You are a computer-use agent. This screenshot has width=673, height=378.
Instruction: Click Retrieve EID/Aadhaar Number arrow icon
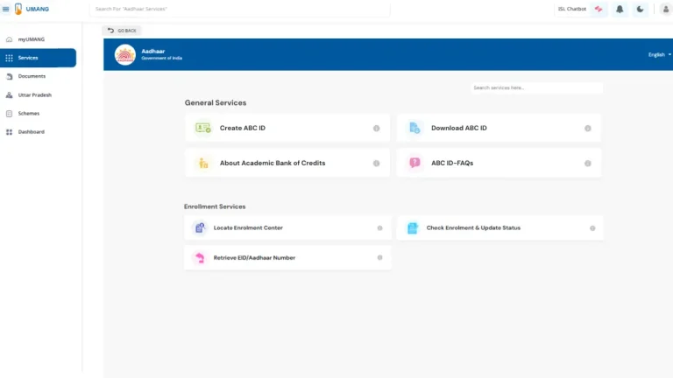coord(200,257)
